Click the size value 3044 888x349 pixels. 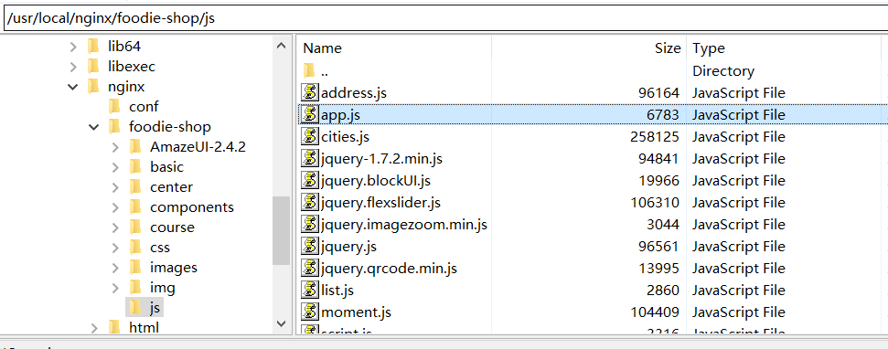tap(663, 225)
